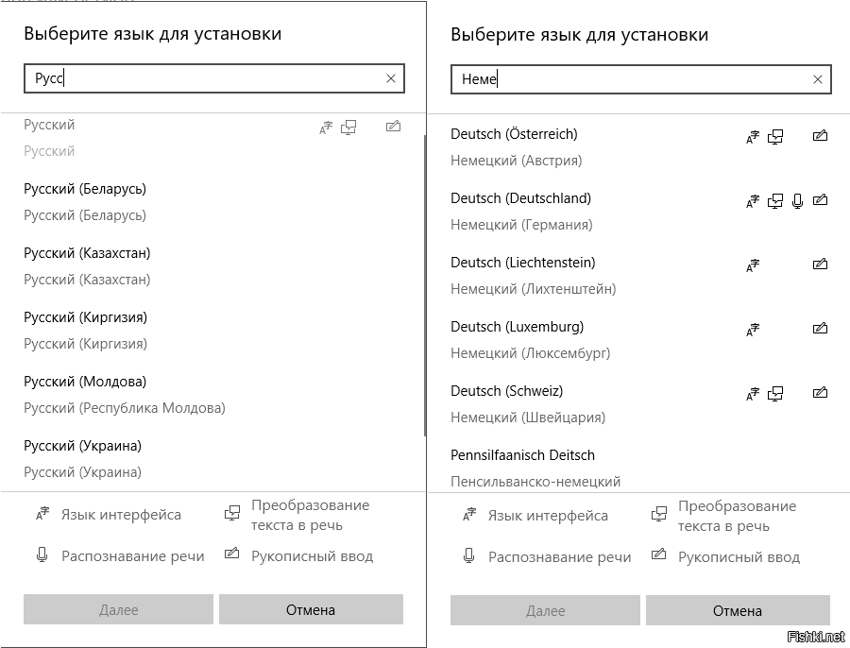Clear the 'Русс' search field

[x=391, y=78]
